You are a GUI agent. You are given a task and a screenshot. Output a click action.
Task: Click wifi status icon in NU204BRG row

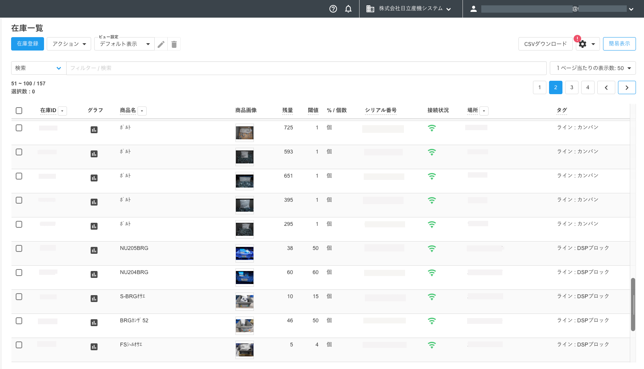[x=432, y=273]
